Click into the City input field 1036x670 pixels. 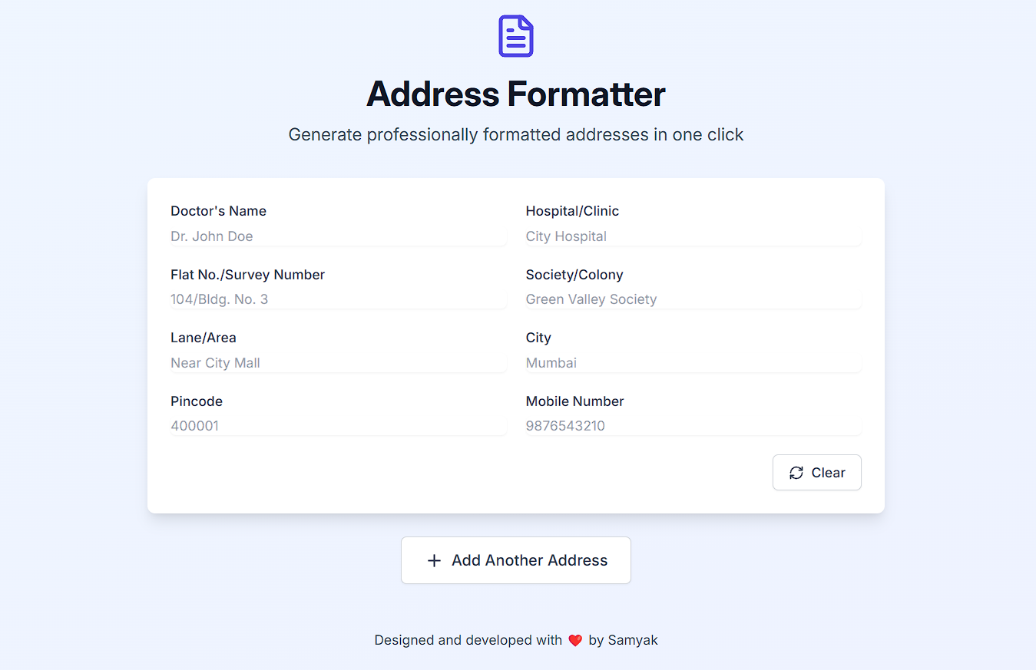693,363
